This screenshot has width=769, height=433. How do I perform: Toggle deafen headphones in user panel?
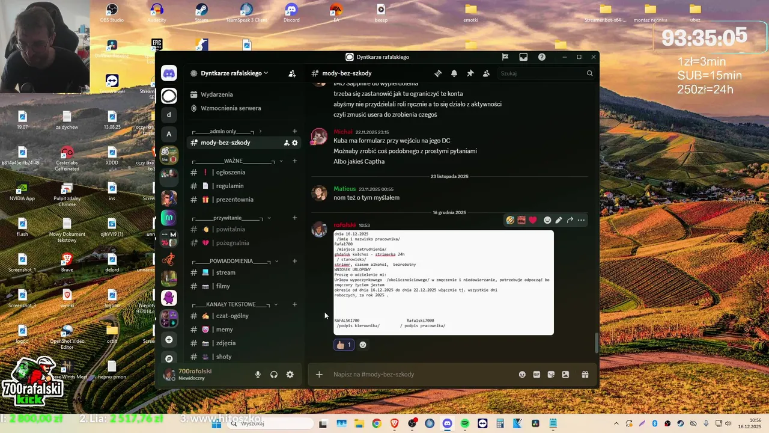[x=274, y=375]
